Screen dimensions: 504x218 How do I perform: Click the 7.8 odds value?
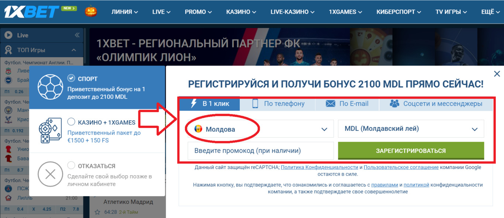tap(76, 209)
